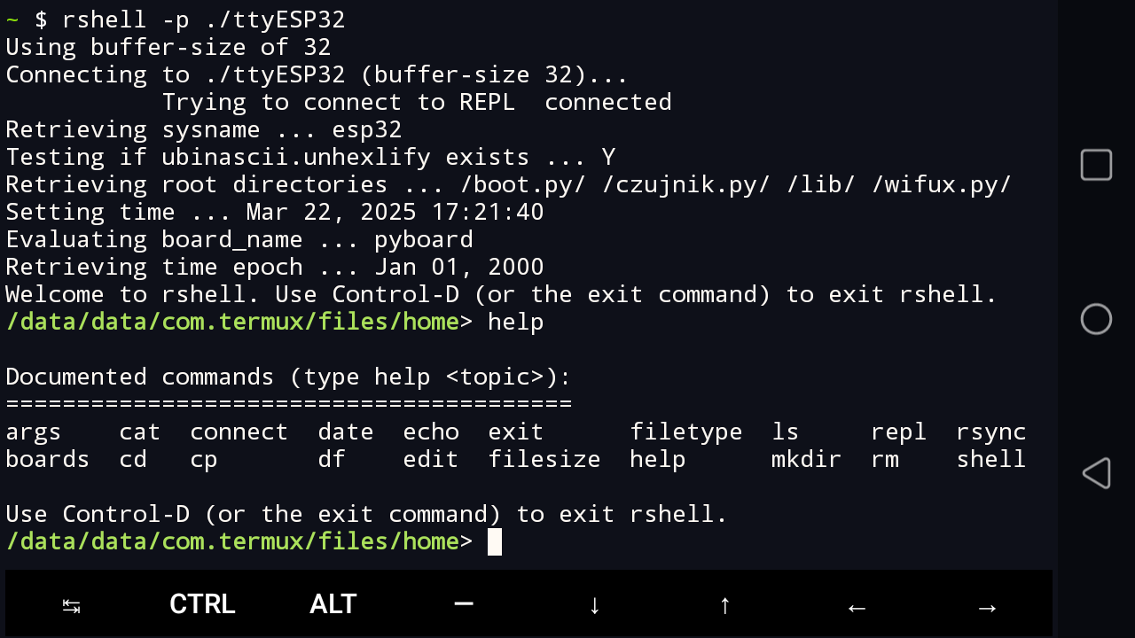1135x638 pixels.
Task: Tap the down arrow key
Action: [595, 606]
